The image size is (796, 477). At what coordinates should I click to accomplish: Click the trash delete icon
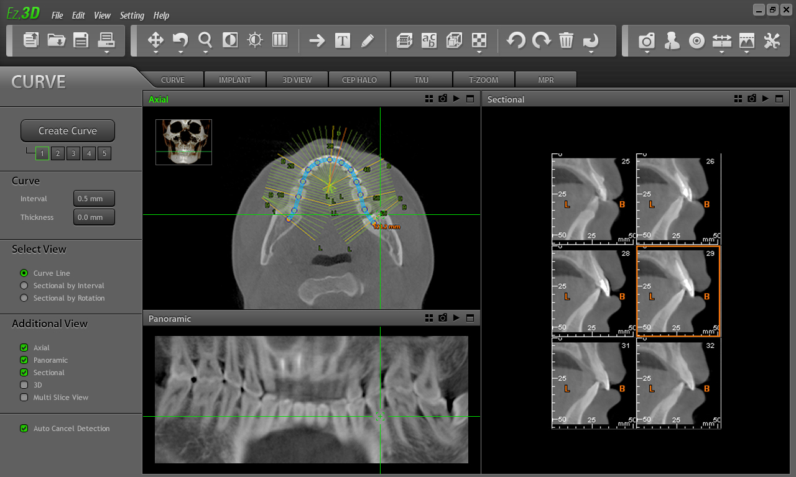(x=566, y=41)
